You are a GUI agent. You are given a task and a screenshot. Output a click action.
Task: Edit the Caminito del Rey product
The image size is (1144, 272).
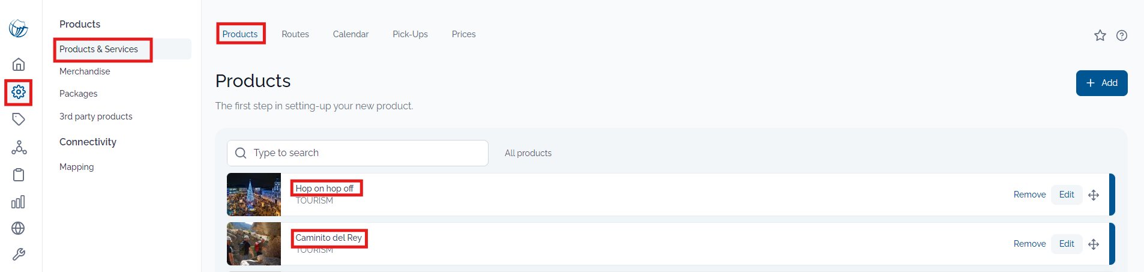[x=1067, y=244]
